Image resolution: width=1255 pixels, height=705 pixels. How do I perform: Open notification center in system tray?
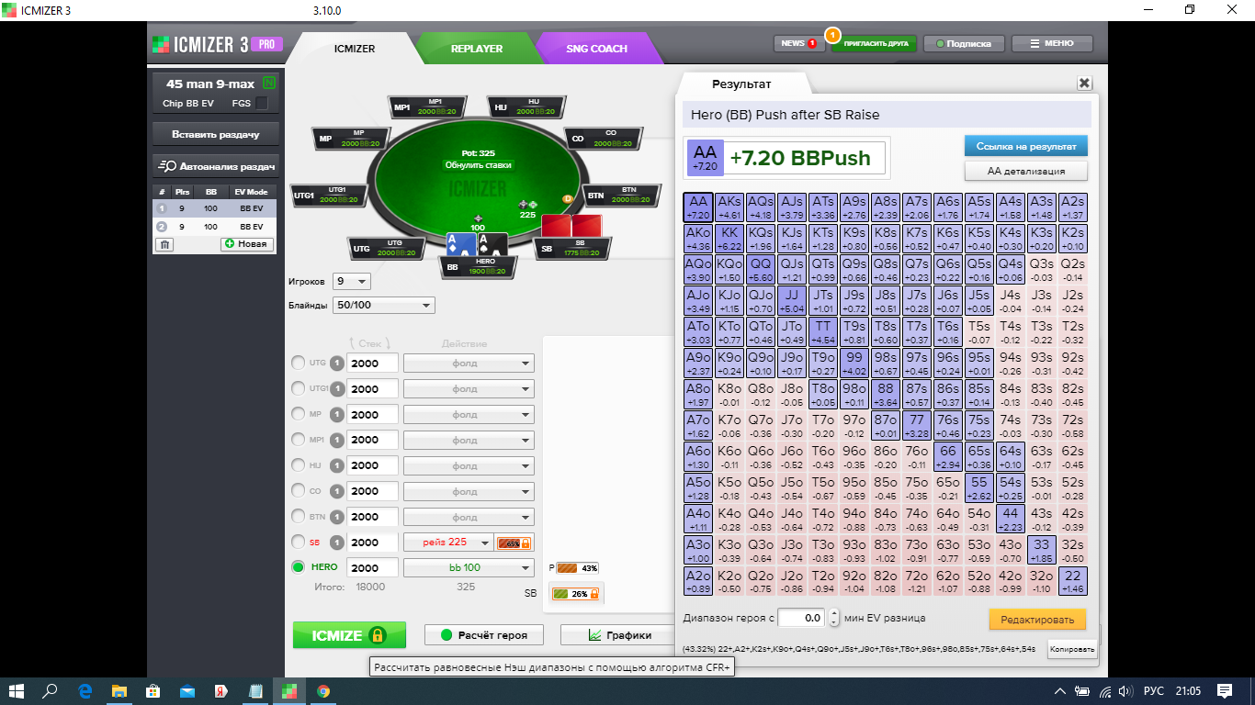tap(1225, 690)
